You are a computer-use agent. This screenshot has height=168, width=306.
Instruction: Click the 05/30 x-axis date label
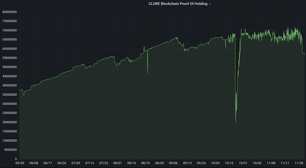(20, 163)
